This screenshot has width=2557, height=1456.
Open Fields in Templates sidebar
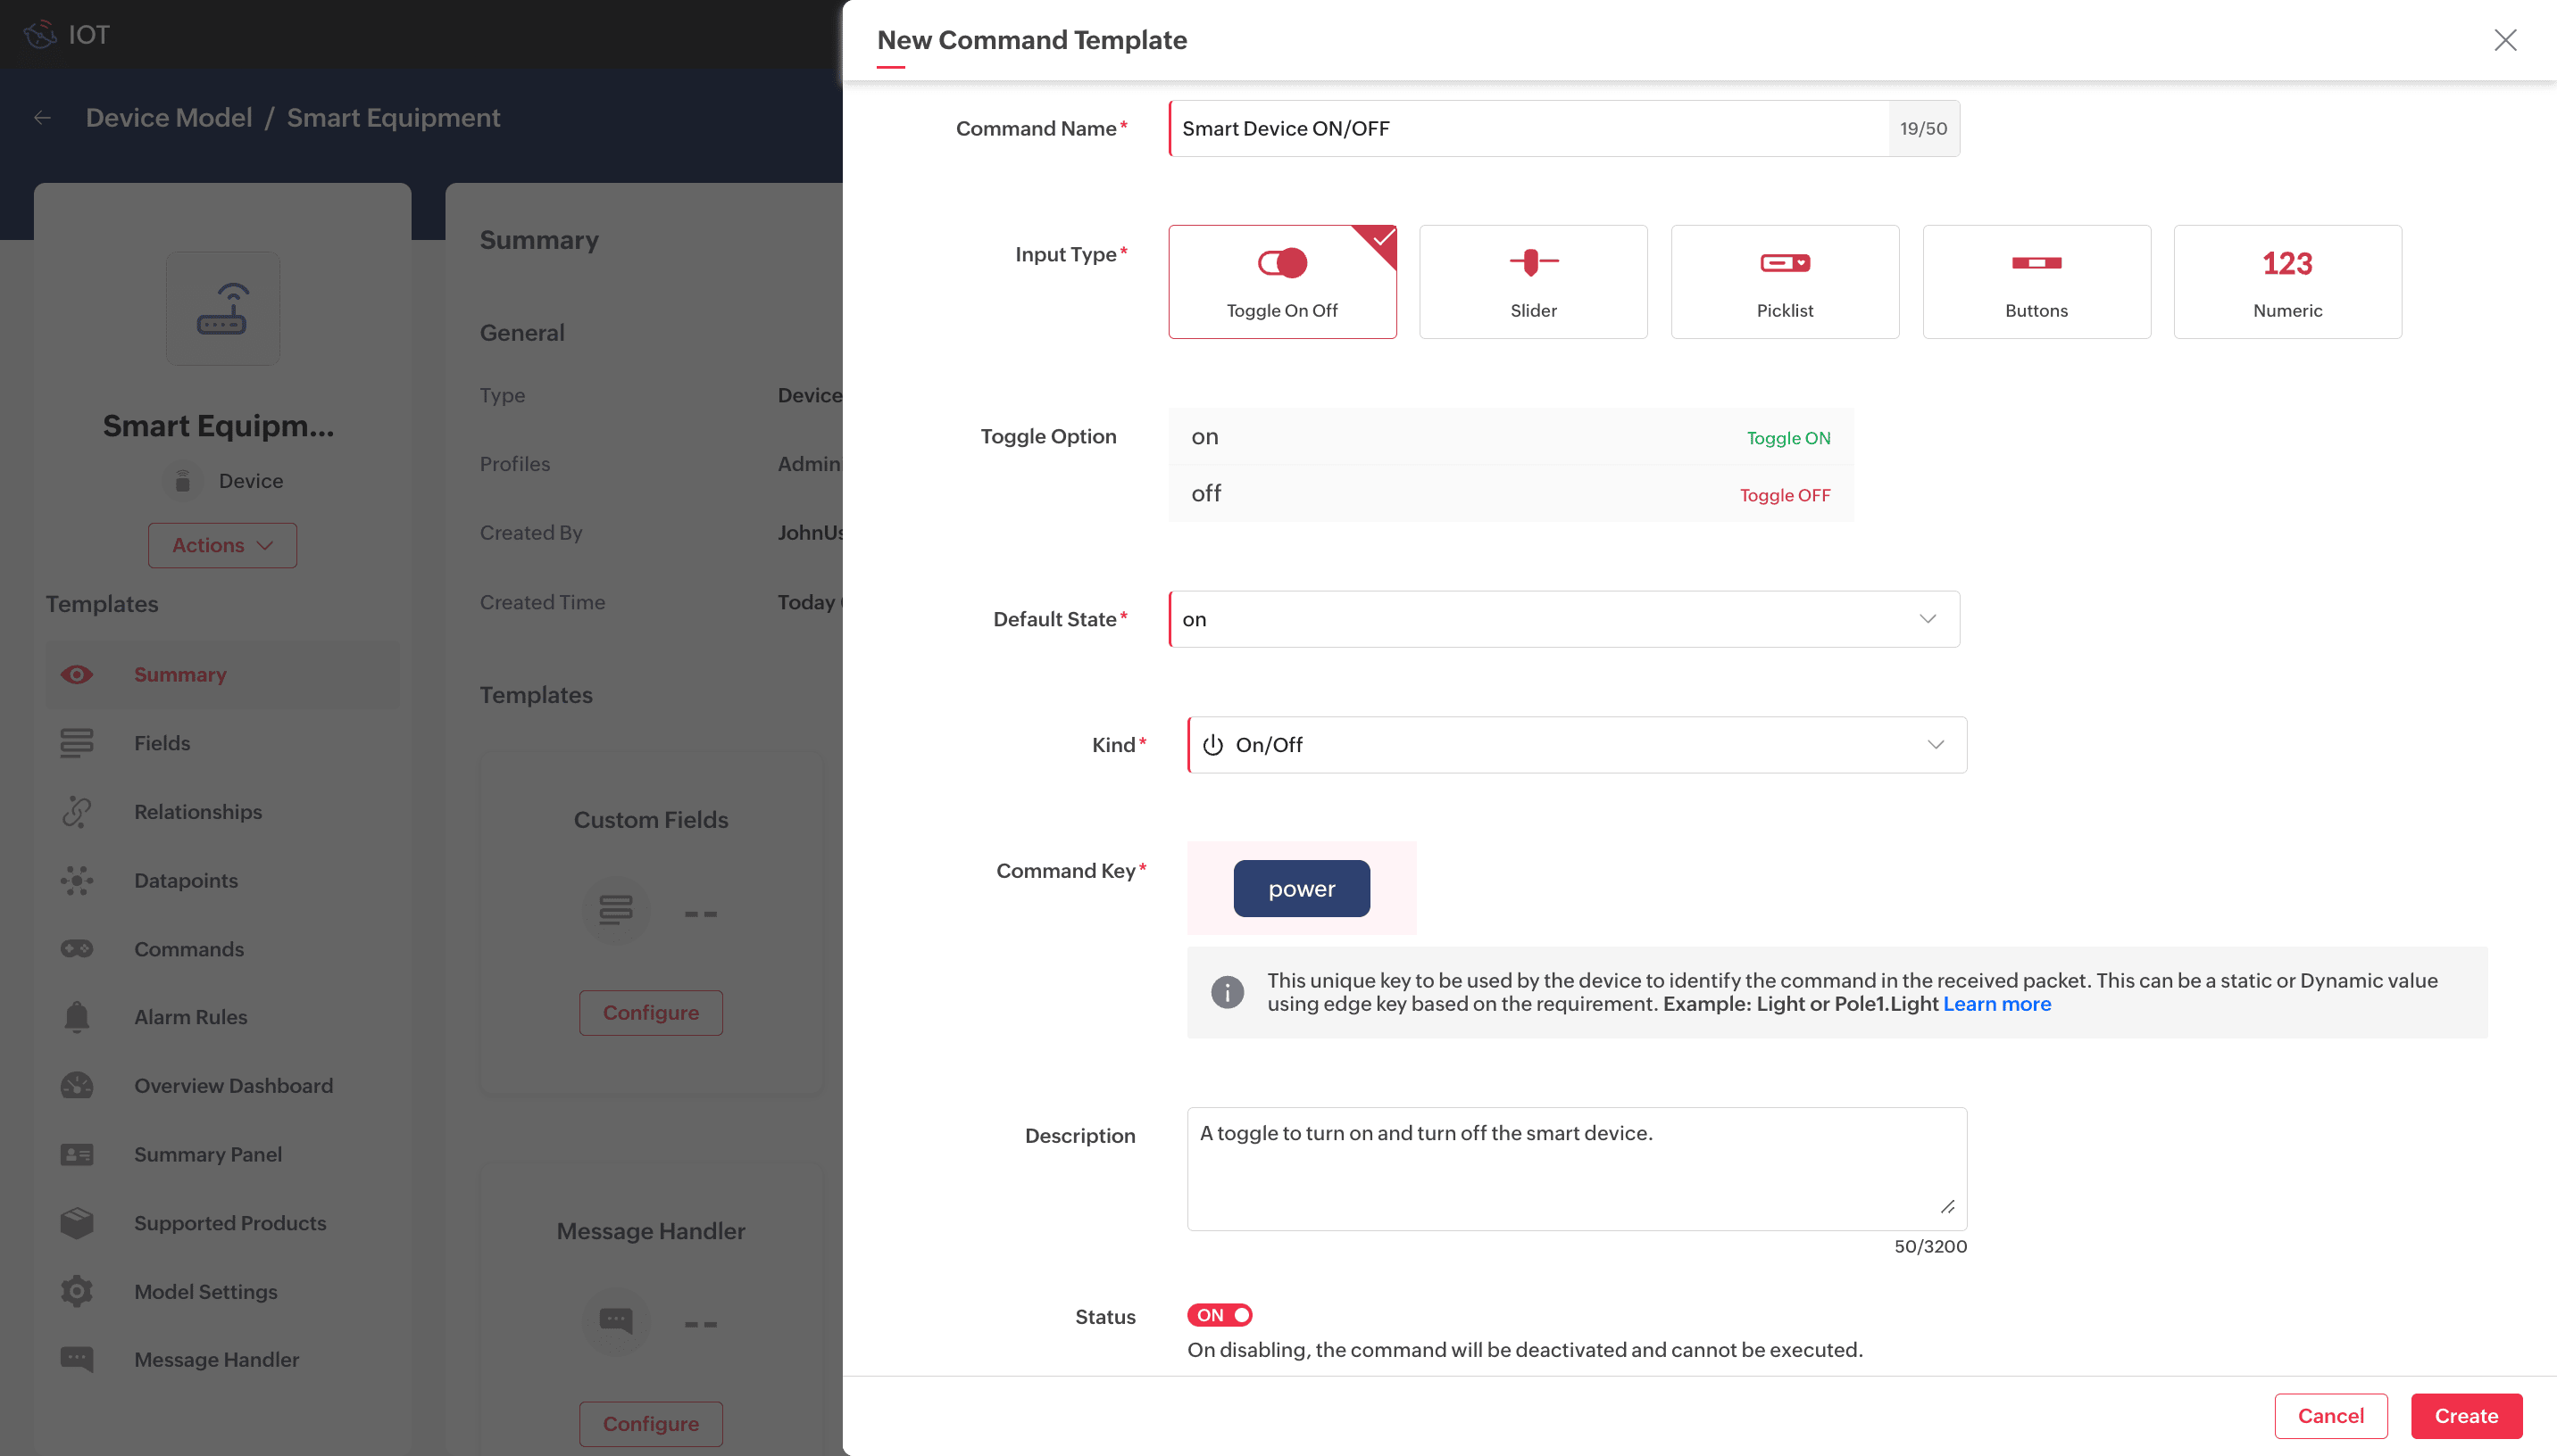tap(222, 743)
